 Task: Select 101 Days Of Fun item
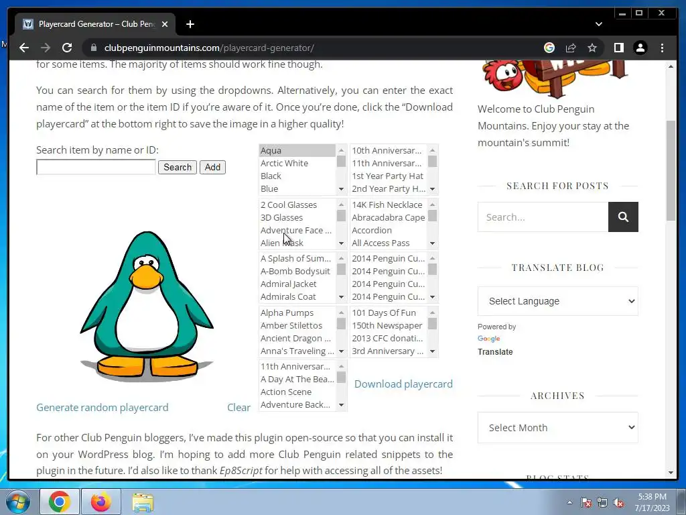point(388,312)
